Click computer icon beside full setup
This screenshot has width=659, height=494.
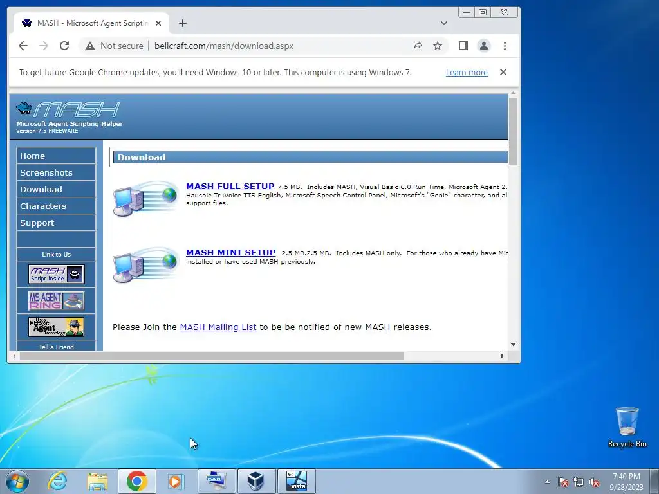click(x=145, y=198)
